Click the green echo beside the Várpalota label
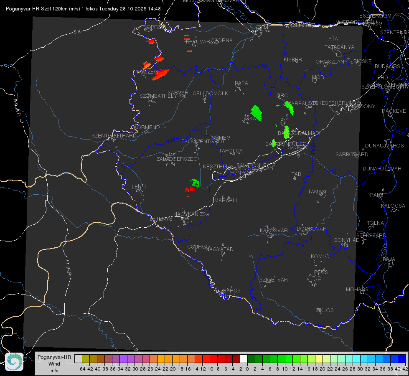The height and width of the screenshot is (376, 409). [289, 108]
